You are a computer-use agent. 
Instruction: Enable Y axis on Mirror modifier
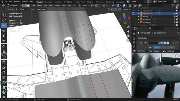coord(164,47)
